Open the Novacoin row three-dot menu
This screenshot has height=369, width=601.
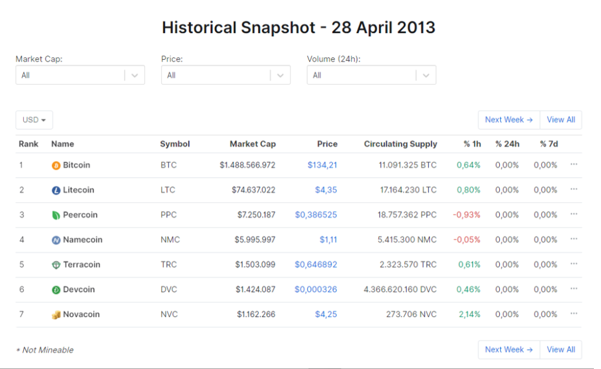pos(573,313)
